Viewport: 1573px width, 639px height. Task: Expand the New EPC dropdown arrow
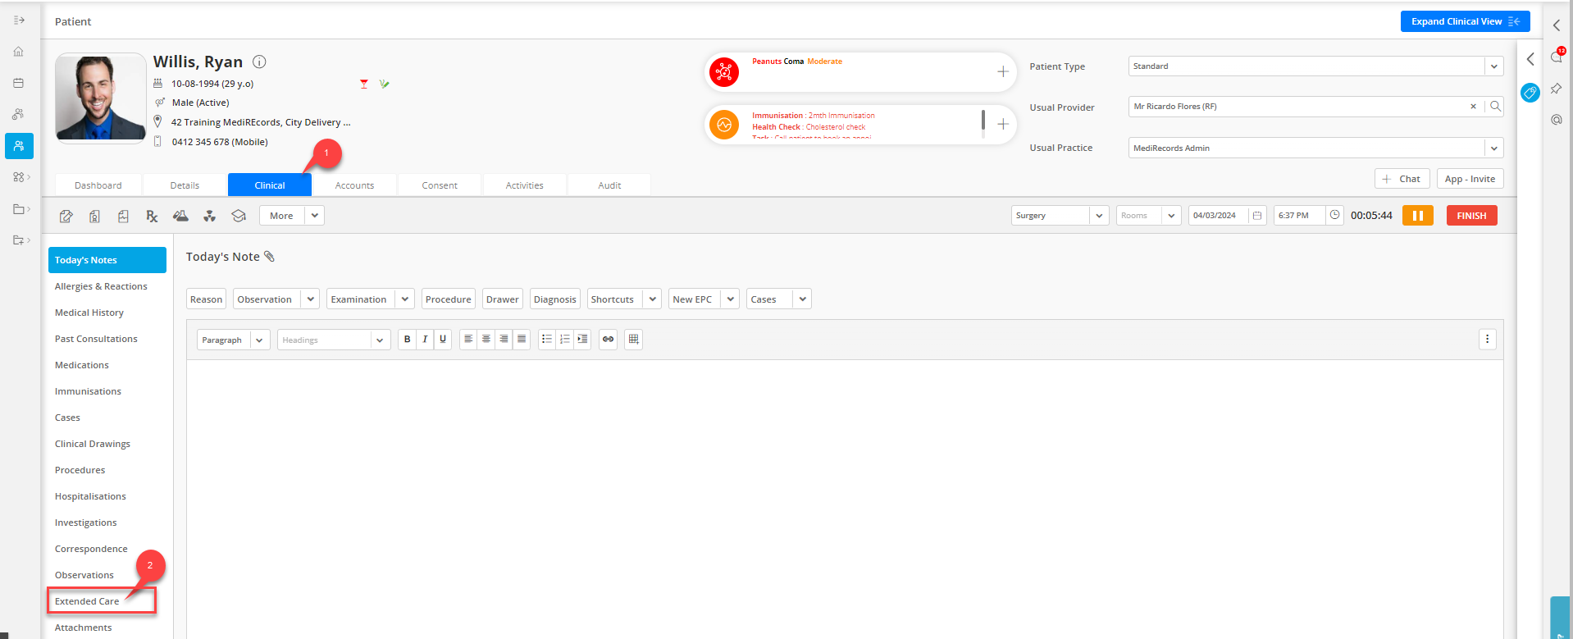[x=730, y=299]
